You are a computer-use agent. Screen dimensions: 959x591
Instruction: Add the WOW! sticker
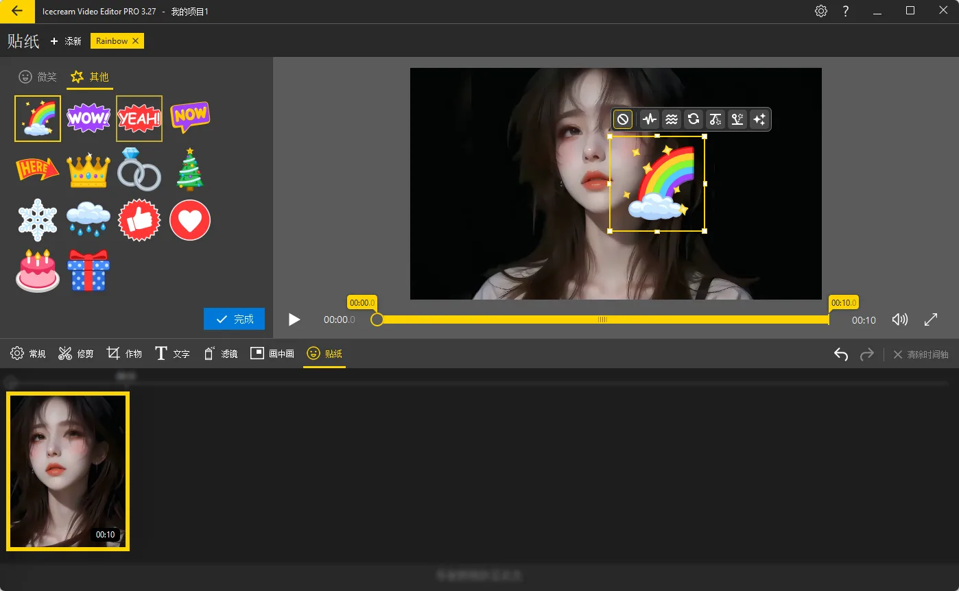[x=88, y=119]
